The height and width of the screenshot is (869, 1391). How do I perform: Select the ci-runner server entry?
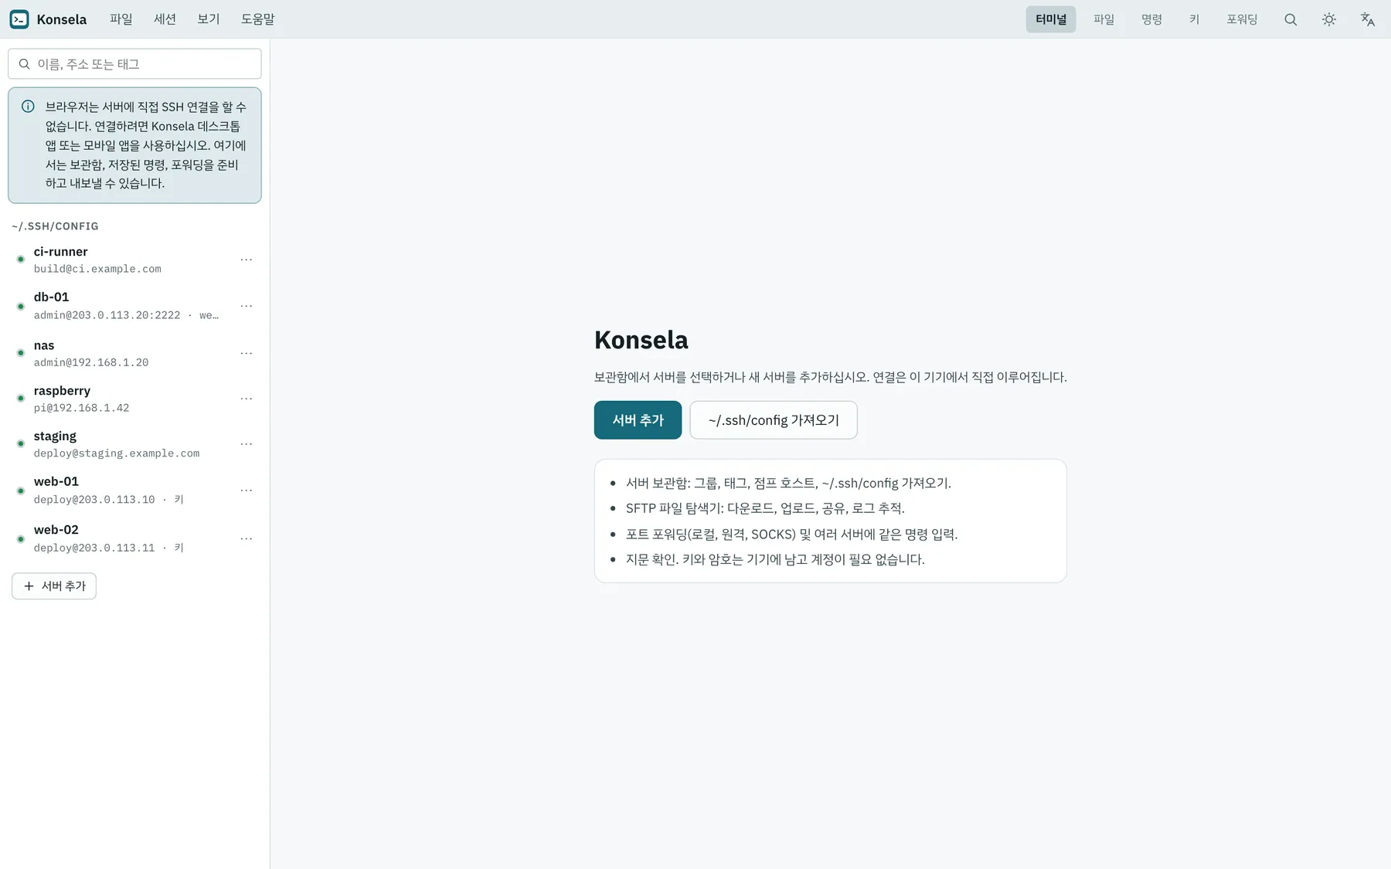tap(134, 260)
